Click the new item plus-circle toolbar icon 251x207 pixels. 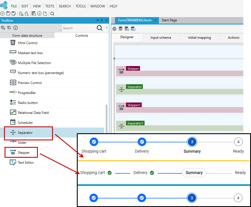pos(2,14)
